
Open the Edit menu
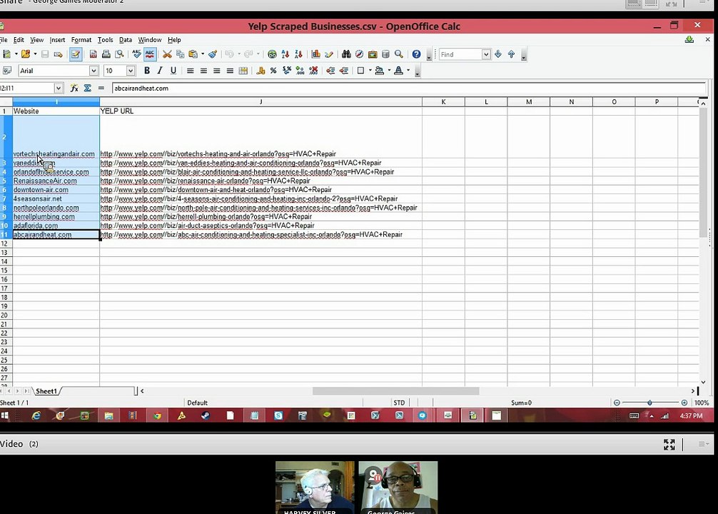click(x=19, y=40)
